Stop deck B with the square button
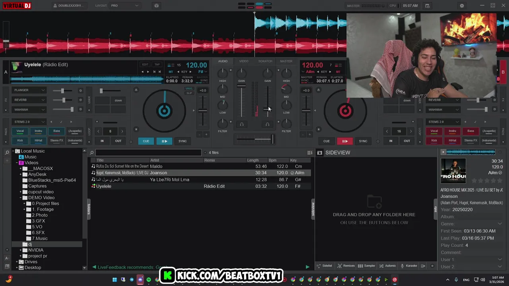 click(319, 129)
